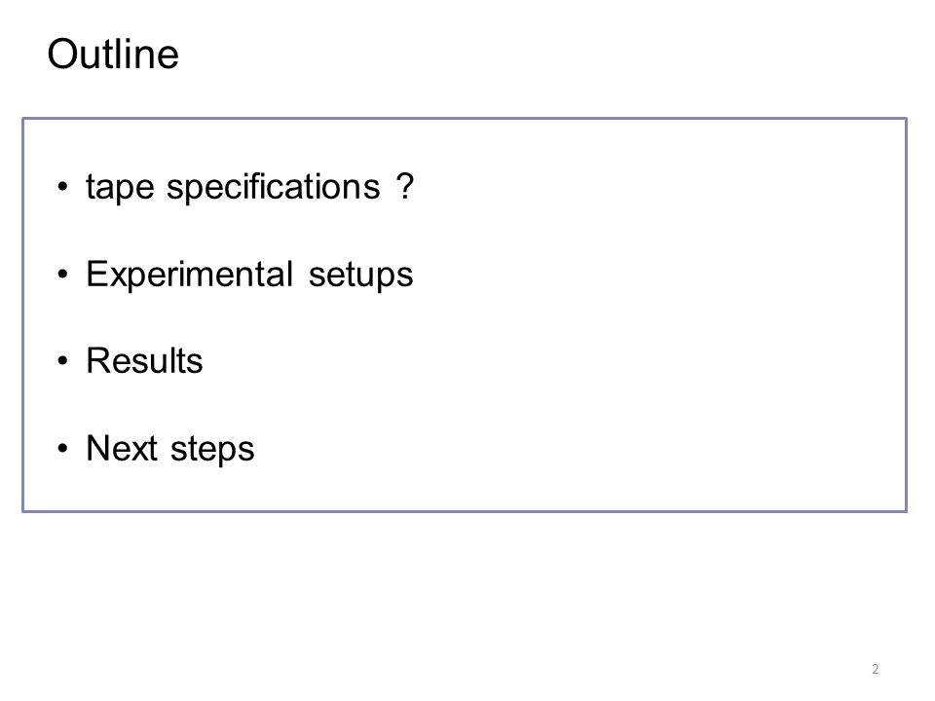Click the letter "O" in the Outline title
The height and width of the screenshot is (701, 935).
click(x=62, y=55)
